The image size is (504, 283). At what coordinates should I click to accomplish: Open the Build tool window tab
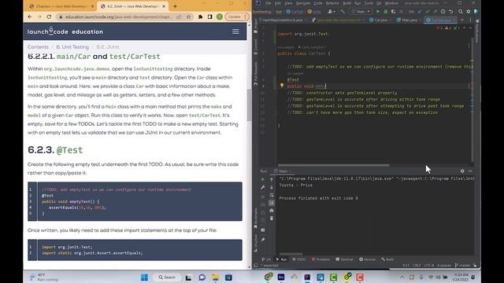coord(387,259)
